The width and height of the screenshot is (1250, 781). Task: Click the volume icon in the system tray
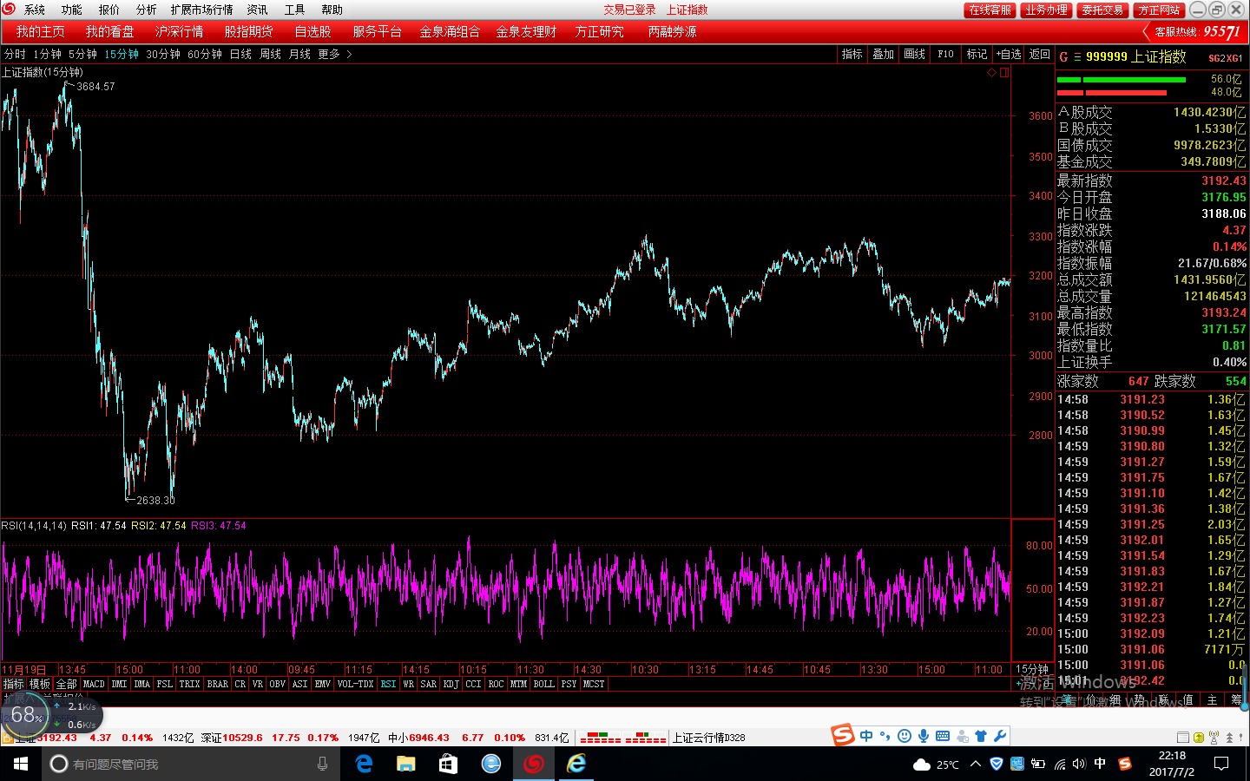point(1079,765)
